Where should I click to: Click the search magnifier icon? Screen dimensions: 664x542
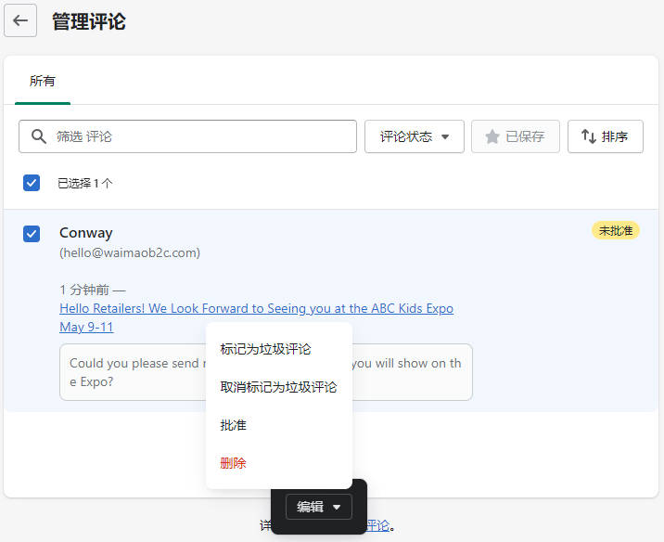click(39, 136)
